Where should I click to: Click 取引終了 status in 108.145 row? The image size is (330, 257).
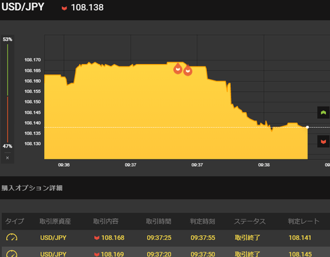[x=247, y=254]
